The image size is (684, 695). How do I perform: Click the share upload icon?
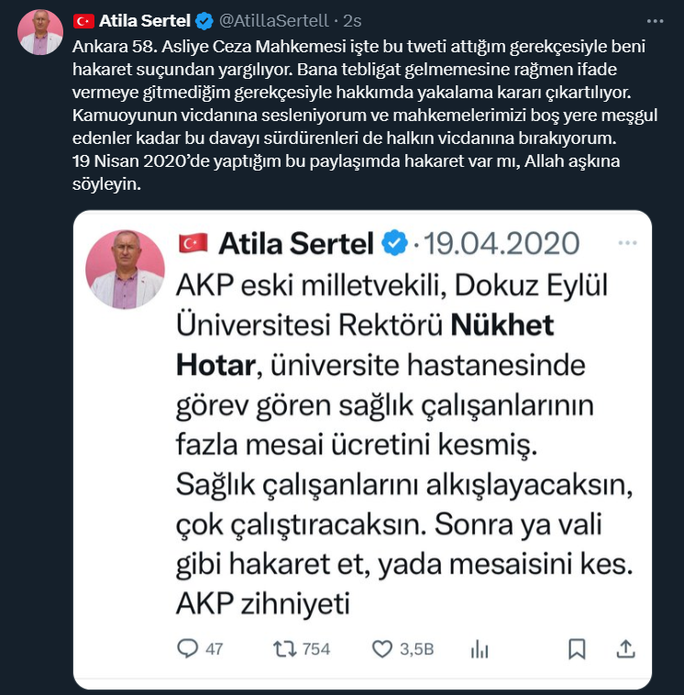click(626, 648)
